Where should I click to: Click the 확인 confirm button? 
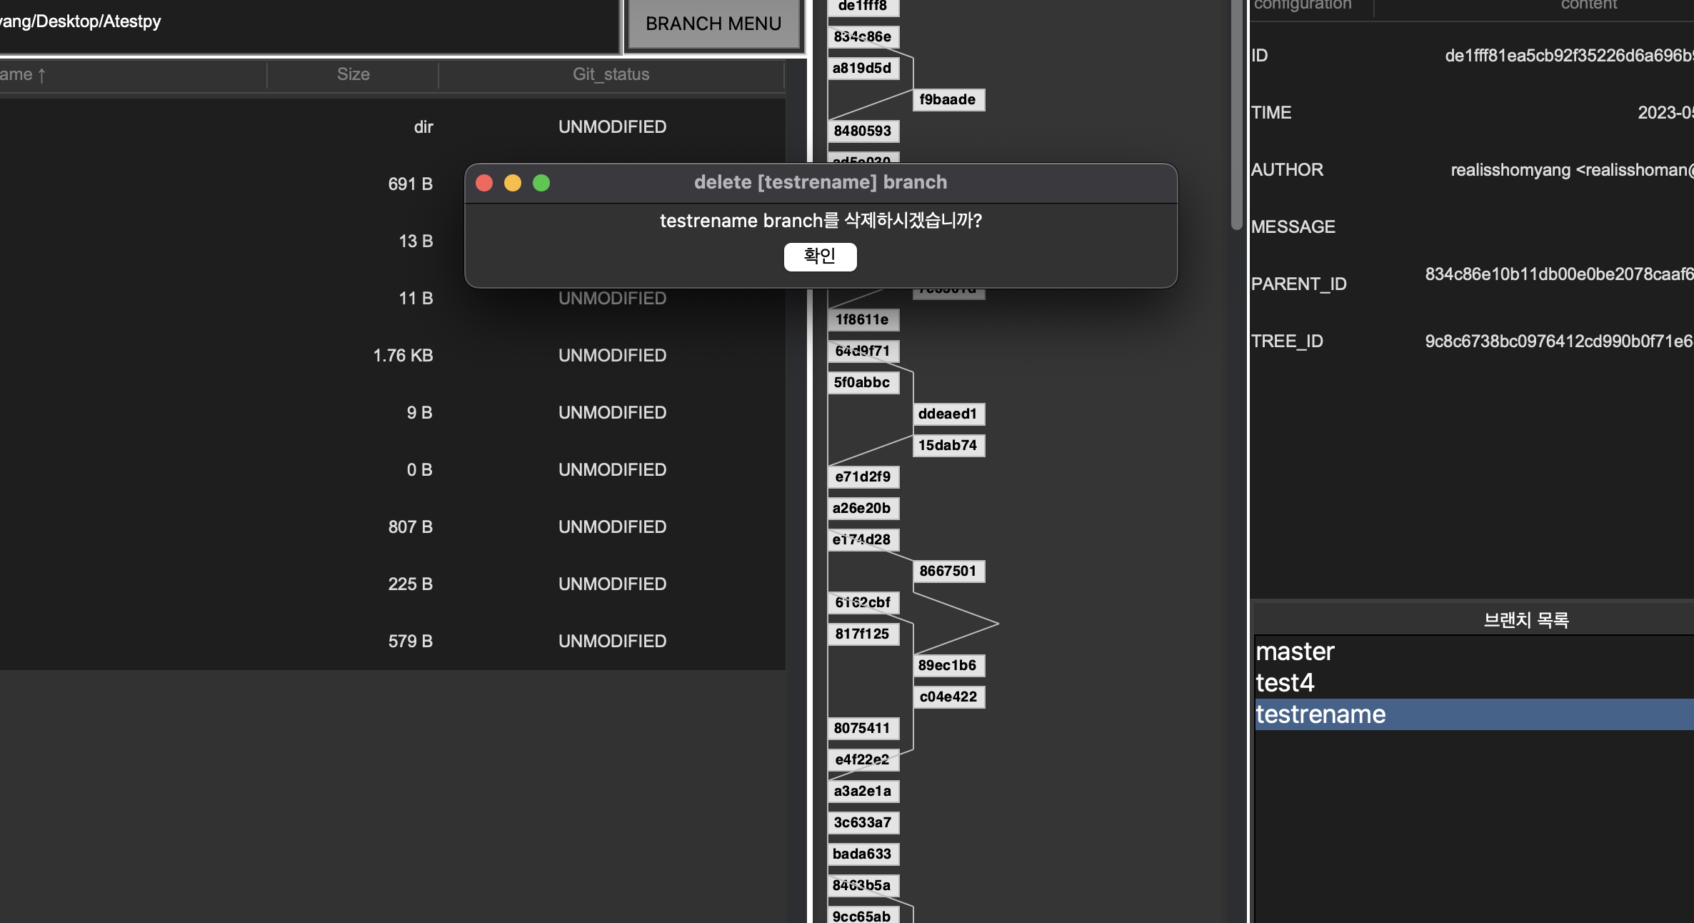(820, 256)
